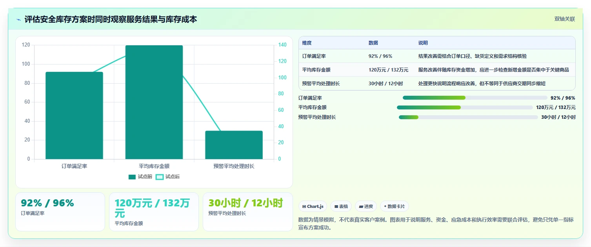Select the Chart.js tag
This screenshot has width=591, height=247.
click(313, 206)
